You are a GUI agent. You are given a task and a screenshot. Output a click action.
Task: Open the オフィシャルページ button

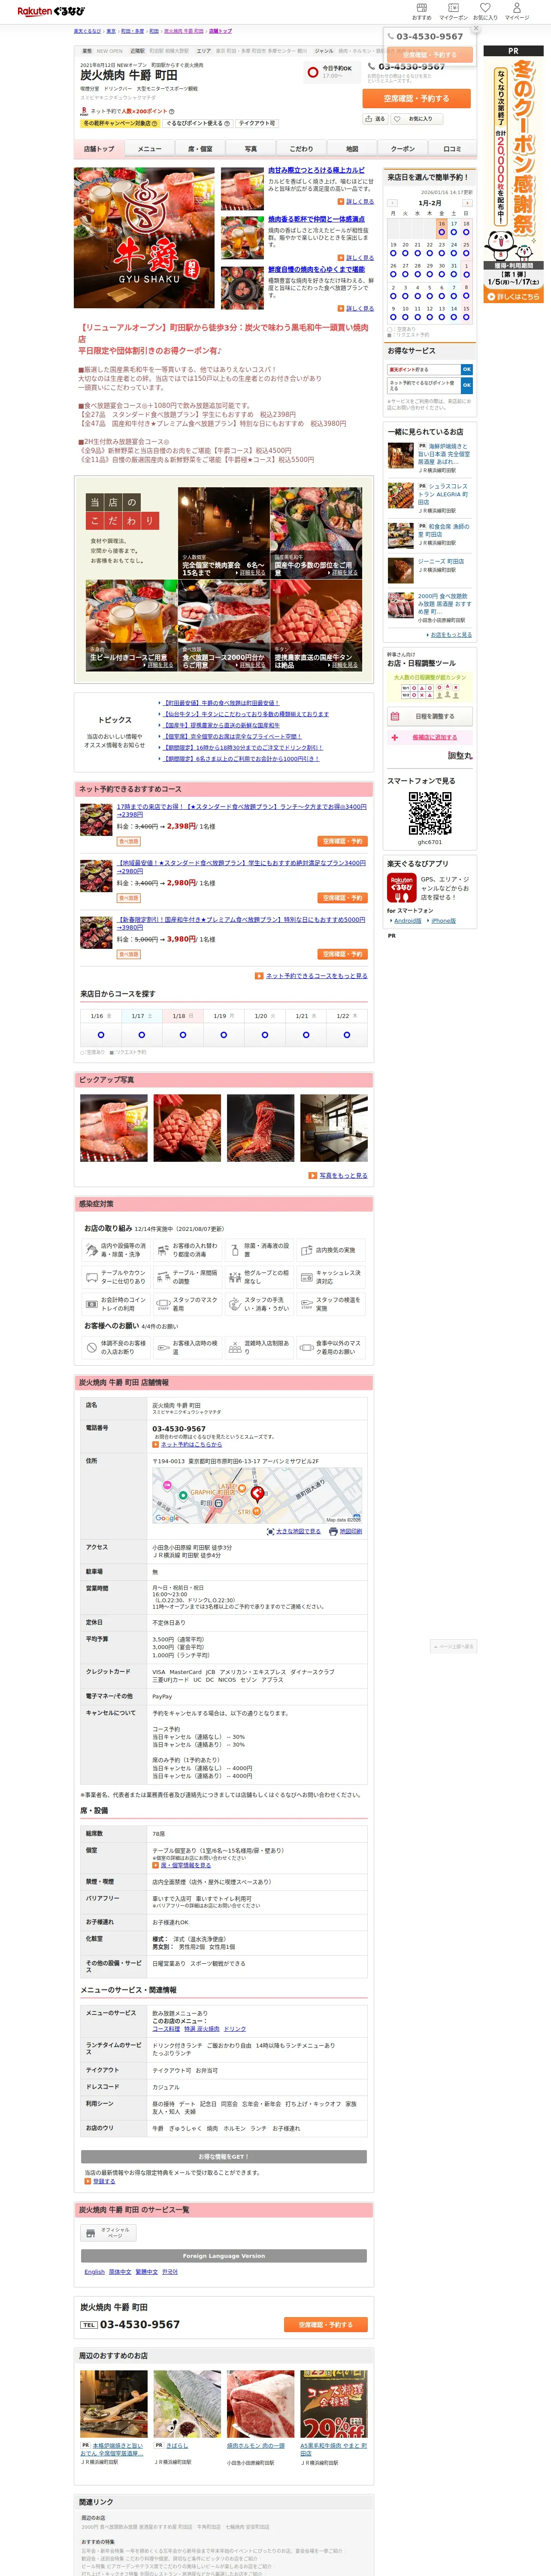point(108,2232)
